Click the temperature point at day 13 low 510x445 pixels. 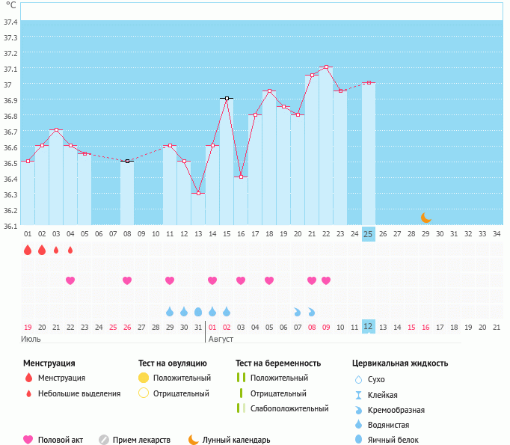pos(198,193)
